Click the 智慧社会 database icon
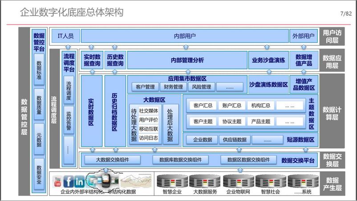This screenshot has height=201, width=357. 271,182
